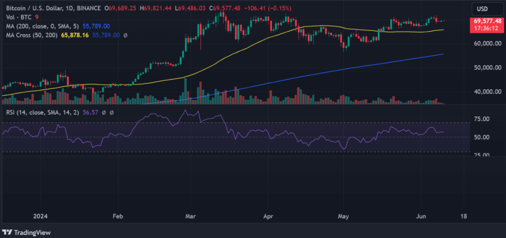Click the 25.00 RSI axis label
Screen dimensions: 506x238
click(481, 155)
